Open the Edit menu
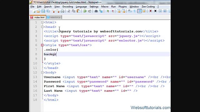 (x=39, y=7)
